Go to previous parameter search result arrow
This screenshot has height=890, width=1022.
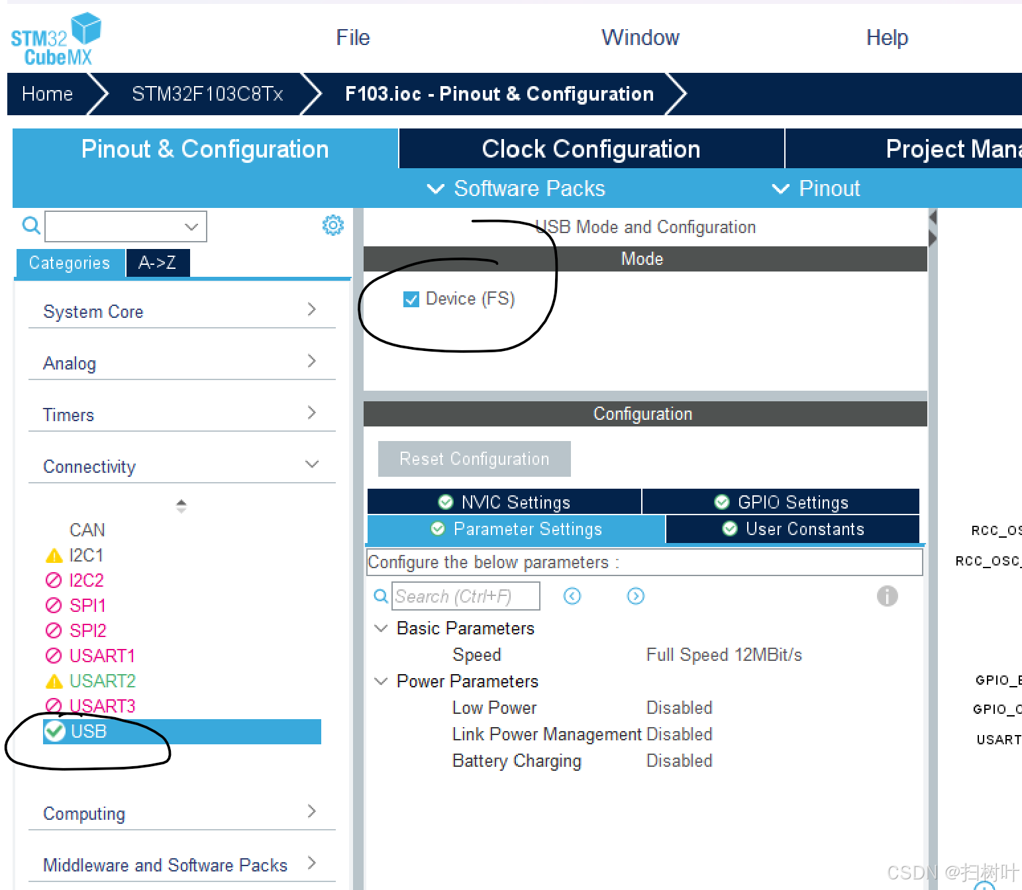tap(572, 596)
